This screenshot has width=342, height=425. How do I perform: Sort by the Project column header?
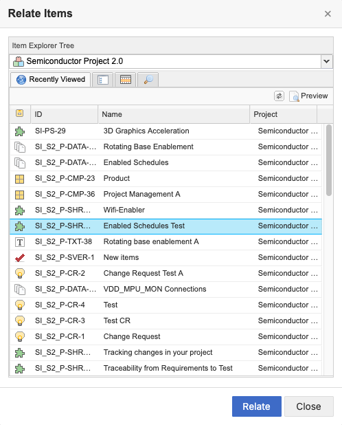[x=284, y=114]
